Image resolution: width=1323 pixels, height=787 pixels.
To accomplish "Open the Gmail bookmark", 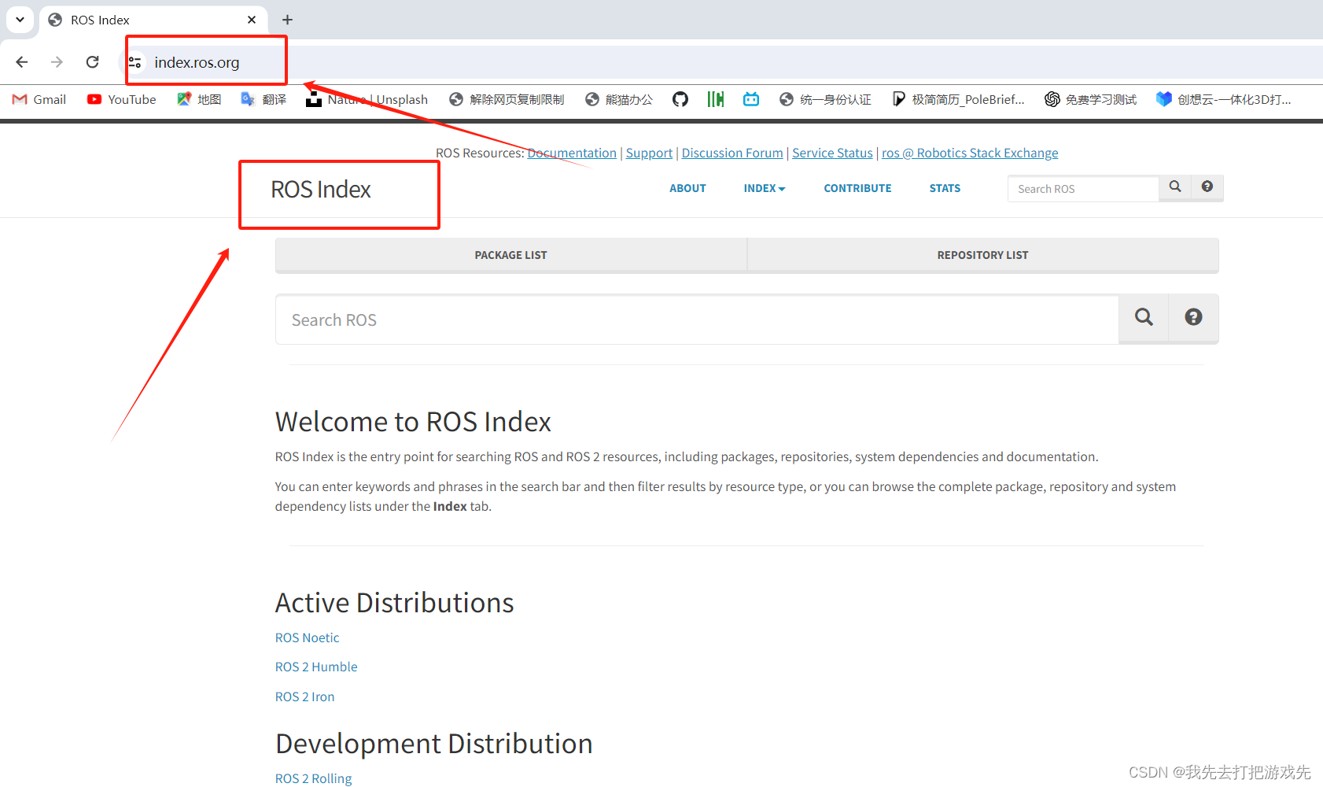I will pyautogui.click(x=39, y=99).
